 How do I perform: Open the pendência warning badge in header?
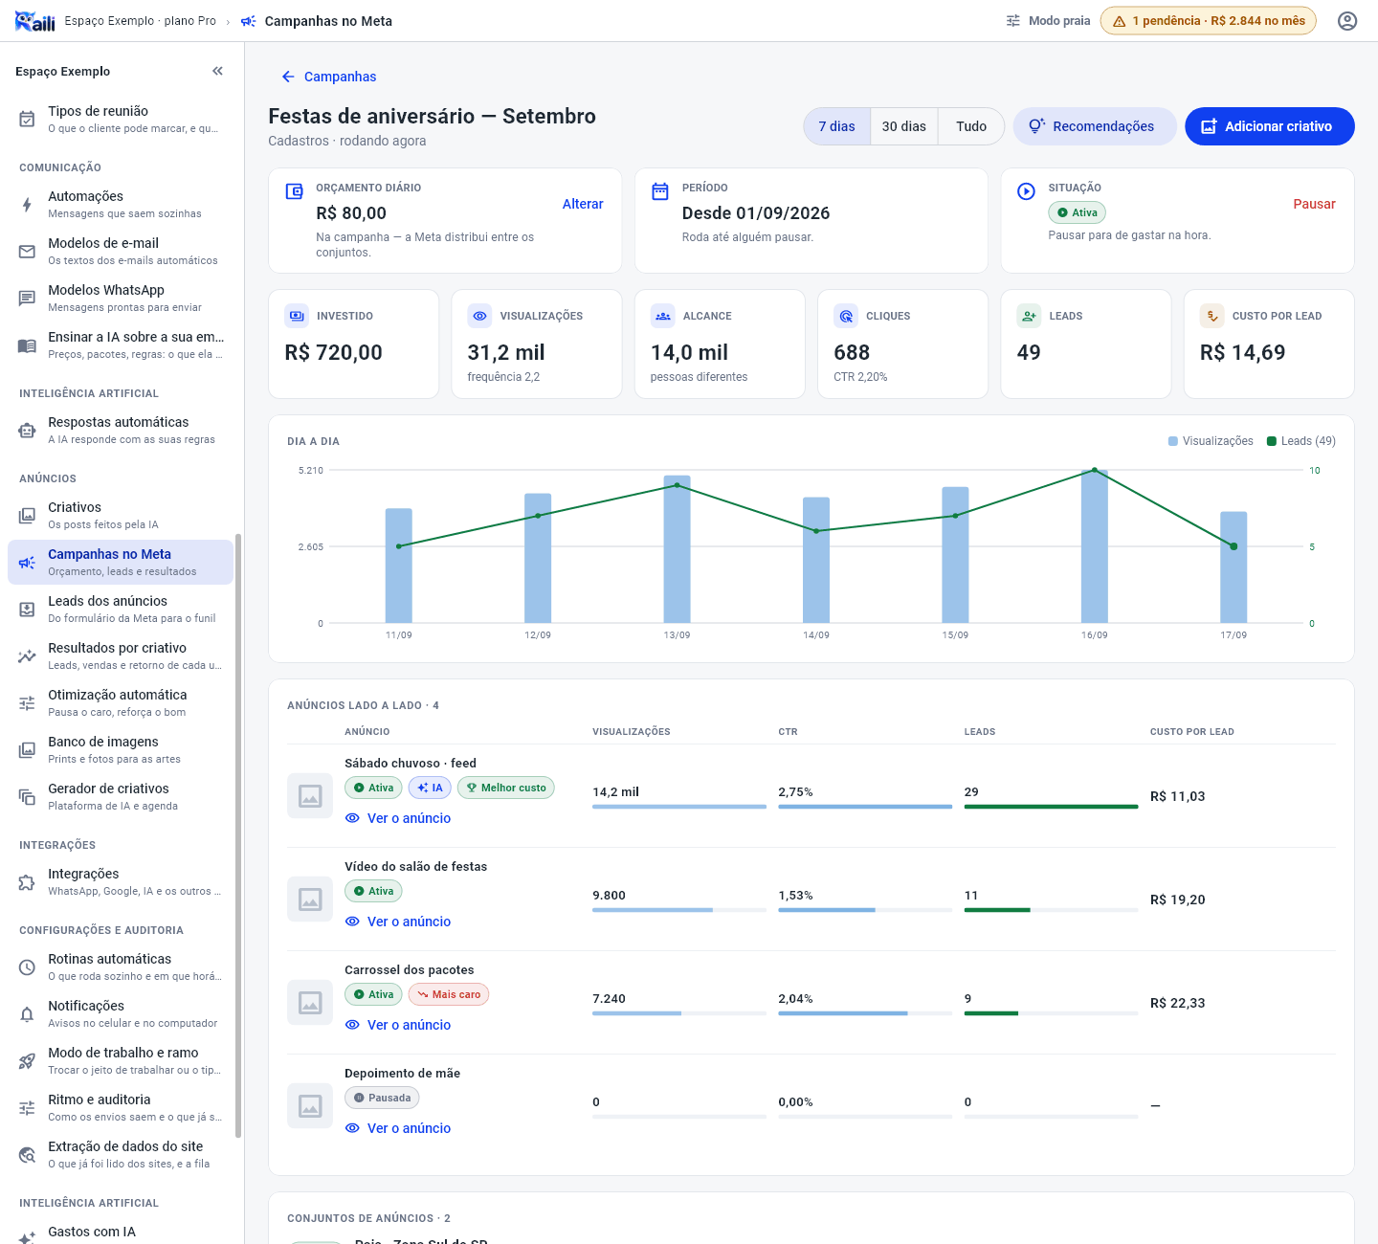pyautogui.click(x=1209, y=21)
